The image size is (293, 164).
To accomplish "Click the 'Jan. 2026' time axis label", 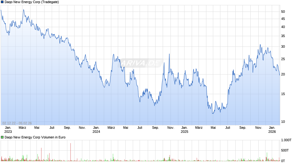I will tap(272, 130).
